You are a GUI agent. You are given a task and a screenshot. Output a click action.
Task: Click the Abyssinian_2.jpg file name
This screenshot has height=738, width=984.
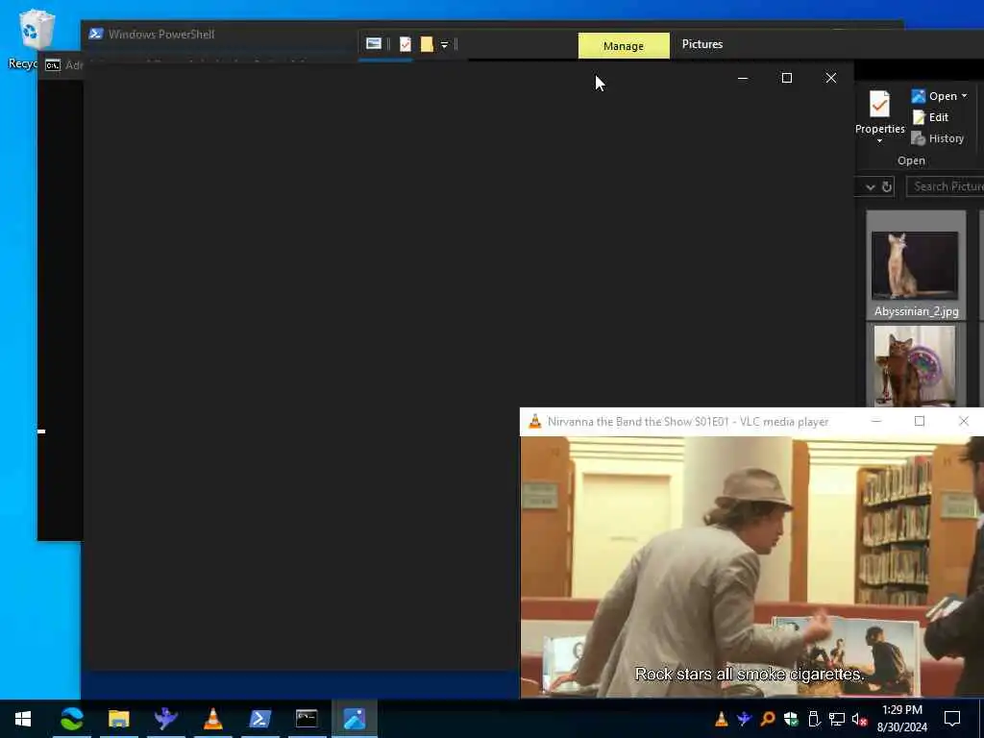(x=916, y=311)
